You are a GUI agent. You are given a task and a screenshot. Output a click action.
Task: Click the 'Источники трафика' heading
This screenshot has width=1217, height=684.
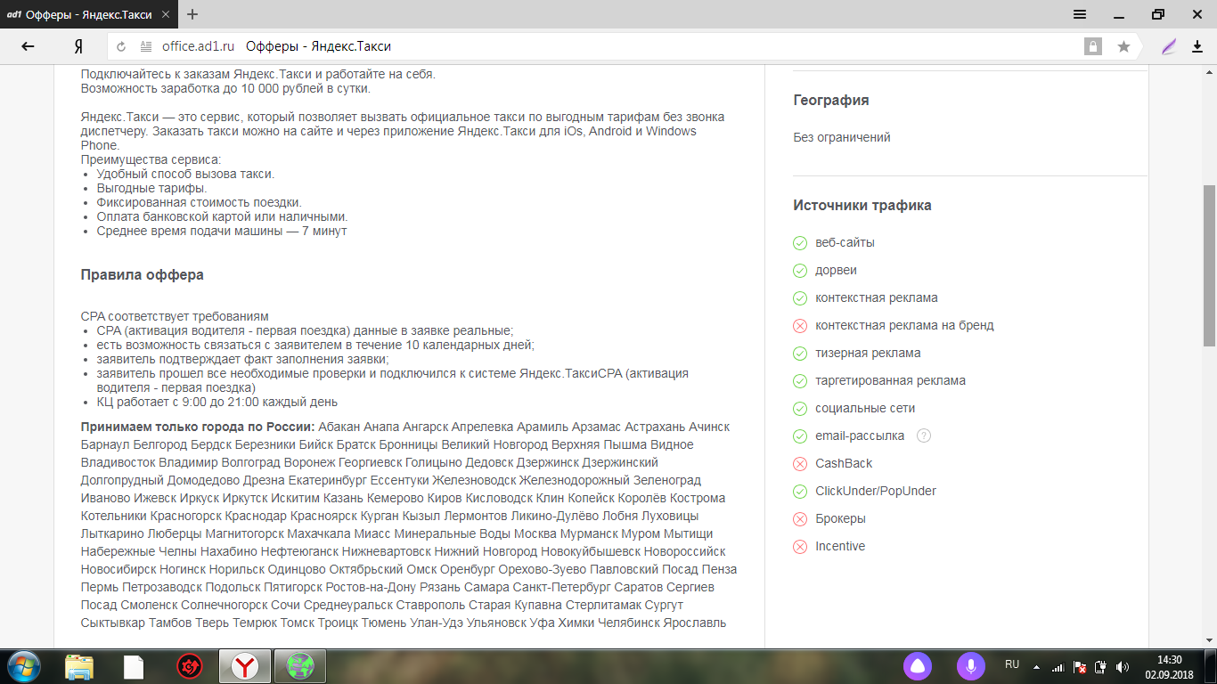pyautogui.click(x=862, y=206)
